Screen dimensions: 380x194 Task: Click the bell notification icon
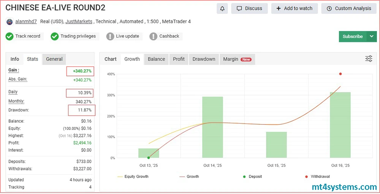click(x=222, y=8)
